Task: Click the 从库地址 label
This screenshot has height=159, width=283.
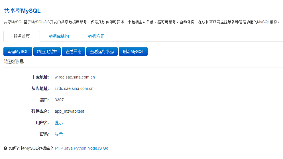Action: (x=40, y=88)
